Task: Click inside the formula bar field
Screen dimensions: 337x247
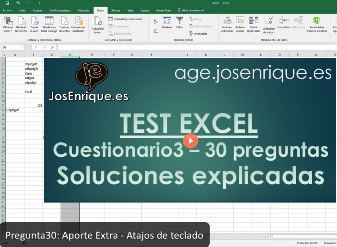Action: [x=194, y=47]
